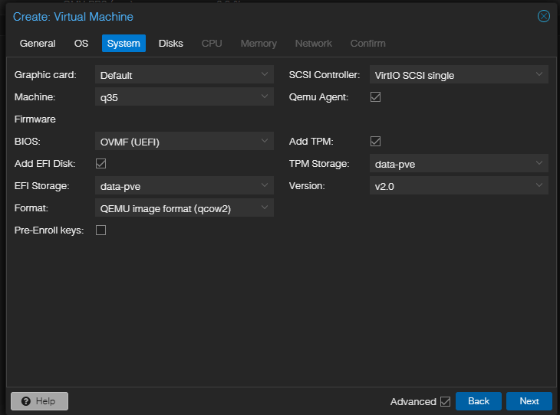Toggle the Qemu Agent checkbox
Image resolution: width=560 pixels, height=415 pixels.
click(375, 97)
